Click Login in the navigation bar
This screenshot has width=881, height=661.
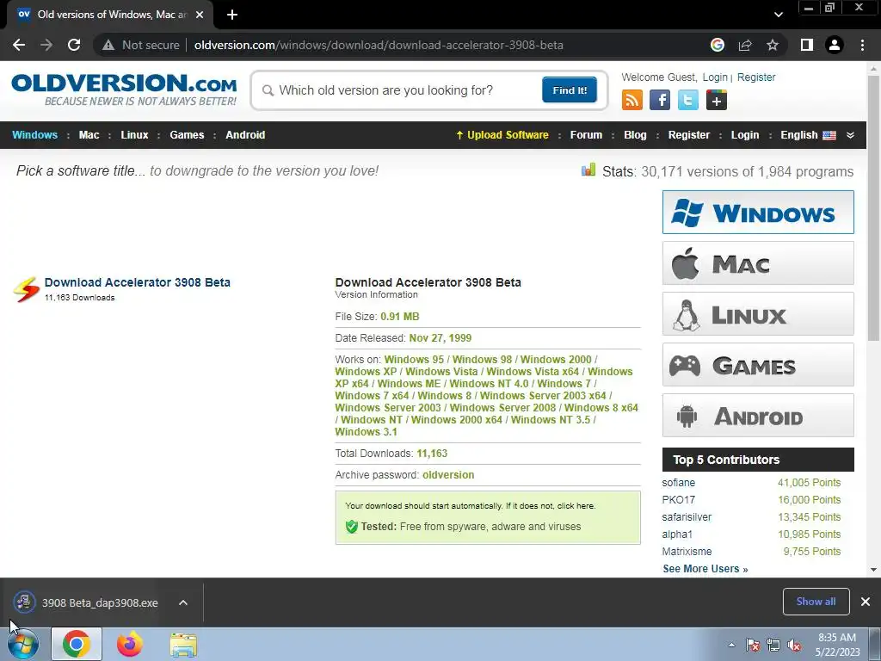coord(745,135)
